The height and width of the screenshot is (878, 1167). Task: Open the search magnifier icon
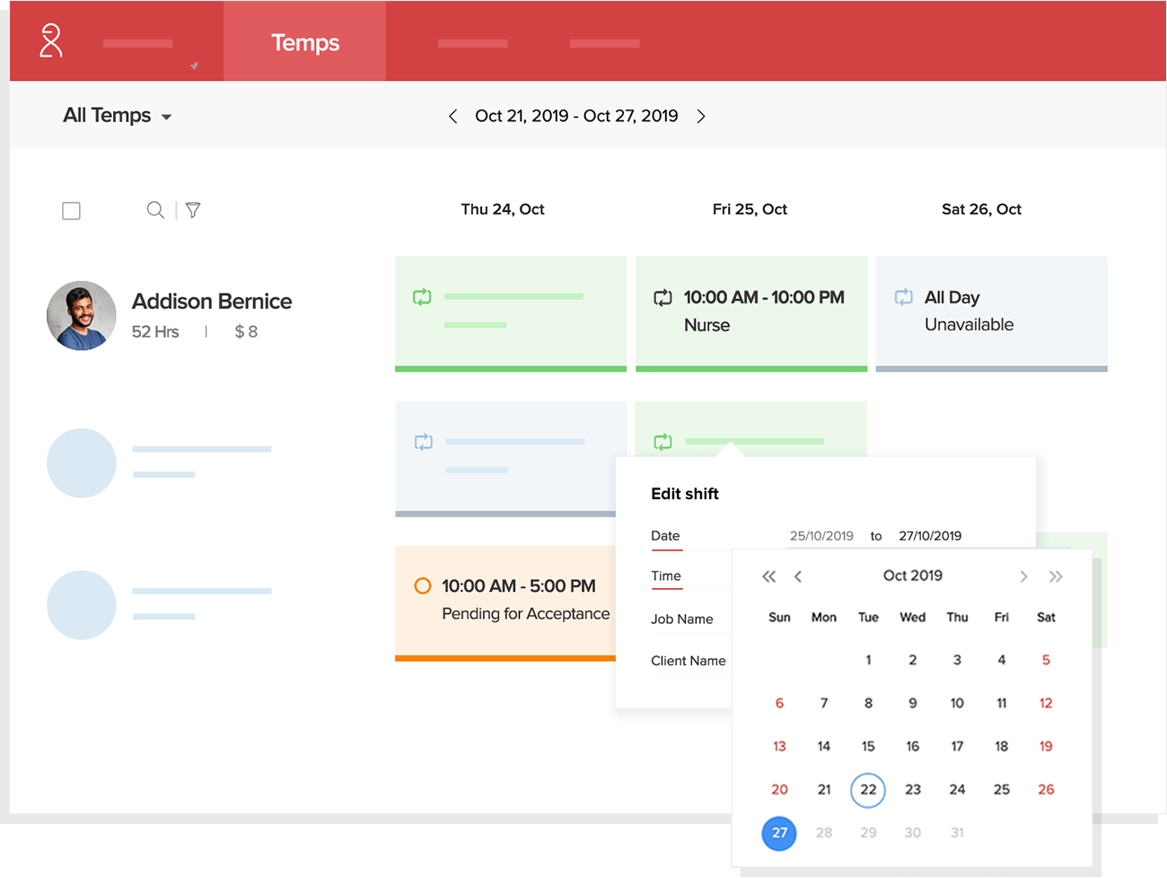point(155,210)
